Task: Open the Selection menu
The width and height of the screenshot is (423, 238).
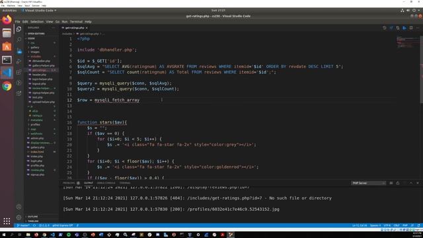Action: 37,22
